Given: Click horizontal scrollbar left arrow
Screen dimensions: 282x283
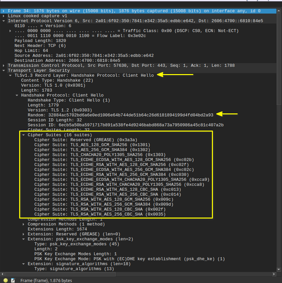Looking at the screenshot, I should 2,274.
